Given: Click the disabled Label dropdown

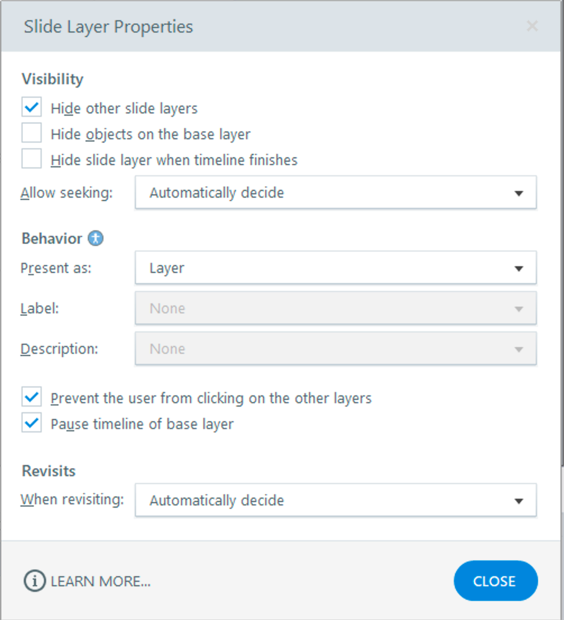Looking at the screenshot, I should (335, 308).
